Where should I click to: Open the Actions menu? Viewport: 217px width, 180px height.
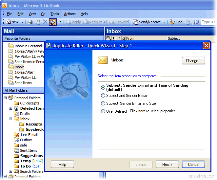coord(69,14)
